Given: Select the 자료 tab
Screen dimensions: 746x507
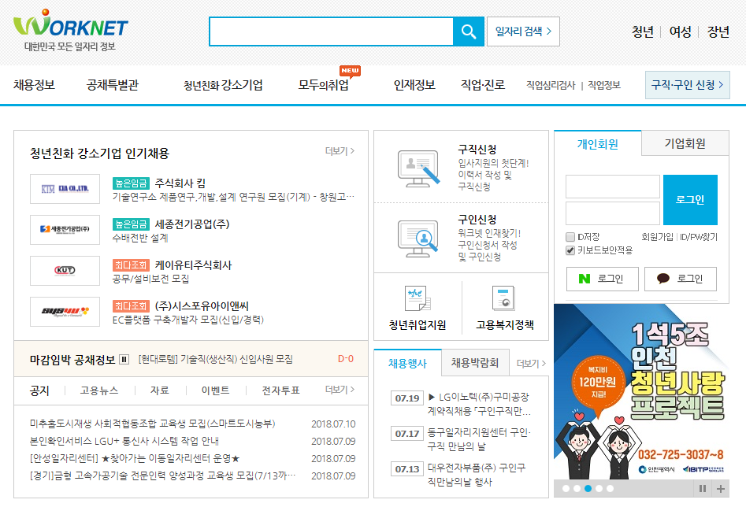Looking at the screenshot, I should click(x=159, y=390).
